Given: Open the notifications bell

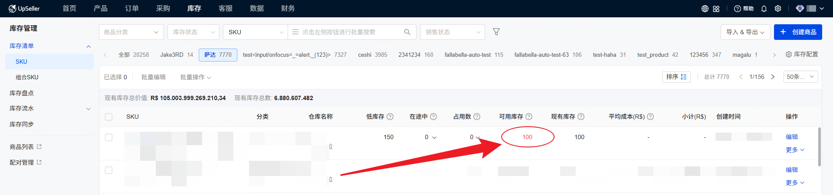Looking at the screenshot, I should click(x=764, y=9).
